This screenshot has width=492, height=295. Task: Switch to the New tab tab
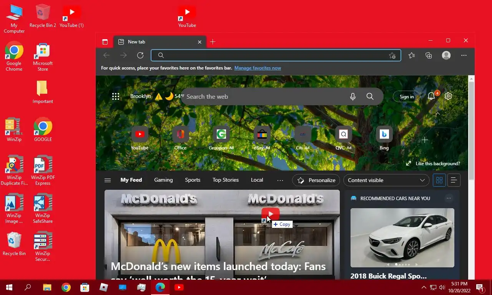coord(160,42)
